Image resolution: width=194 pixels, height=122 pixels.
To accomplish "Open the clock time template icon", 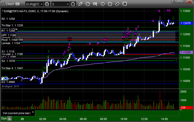I will click(x=73, y=4).
